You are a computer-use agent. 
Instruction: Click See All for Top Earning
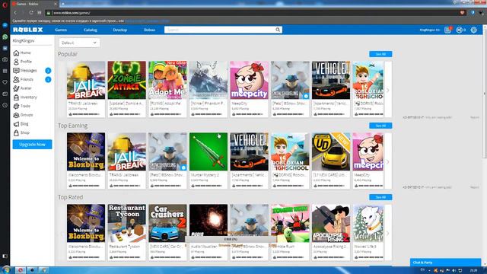coord(380,126)
